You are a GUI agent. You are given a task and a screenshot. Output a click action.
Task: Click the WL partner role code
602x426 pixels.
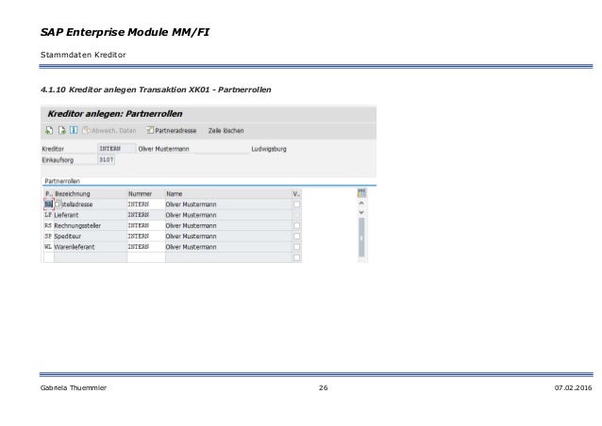point(48,247)
